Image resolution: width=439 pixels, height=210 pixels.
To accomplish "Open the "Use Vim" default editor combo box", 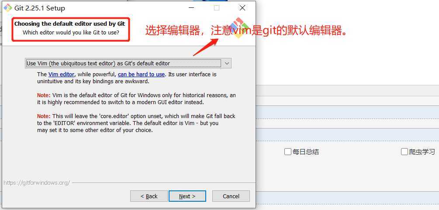I will (x=128, y=63).
